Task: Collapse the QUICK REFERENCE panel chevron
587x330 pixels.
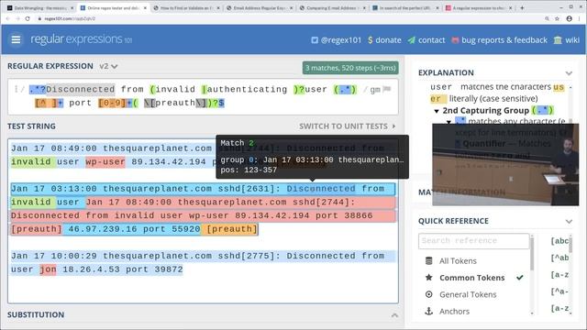Action: coord(569,221)
